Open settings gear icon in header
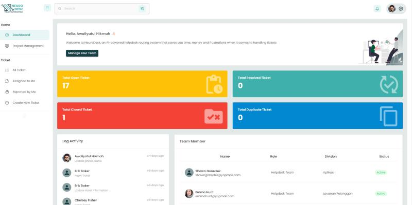Viewport: 412px width, 205px height. (x=401, y=9)
